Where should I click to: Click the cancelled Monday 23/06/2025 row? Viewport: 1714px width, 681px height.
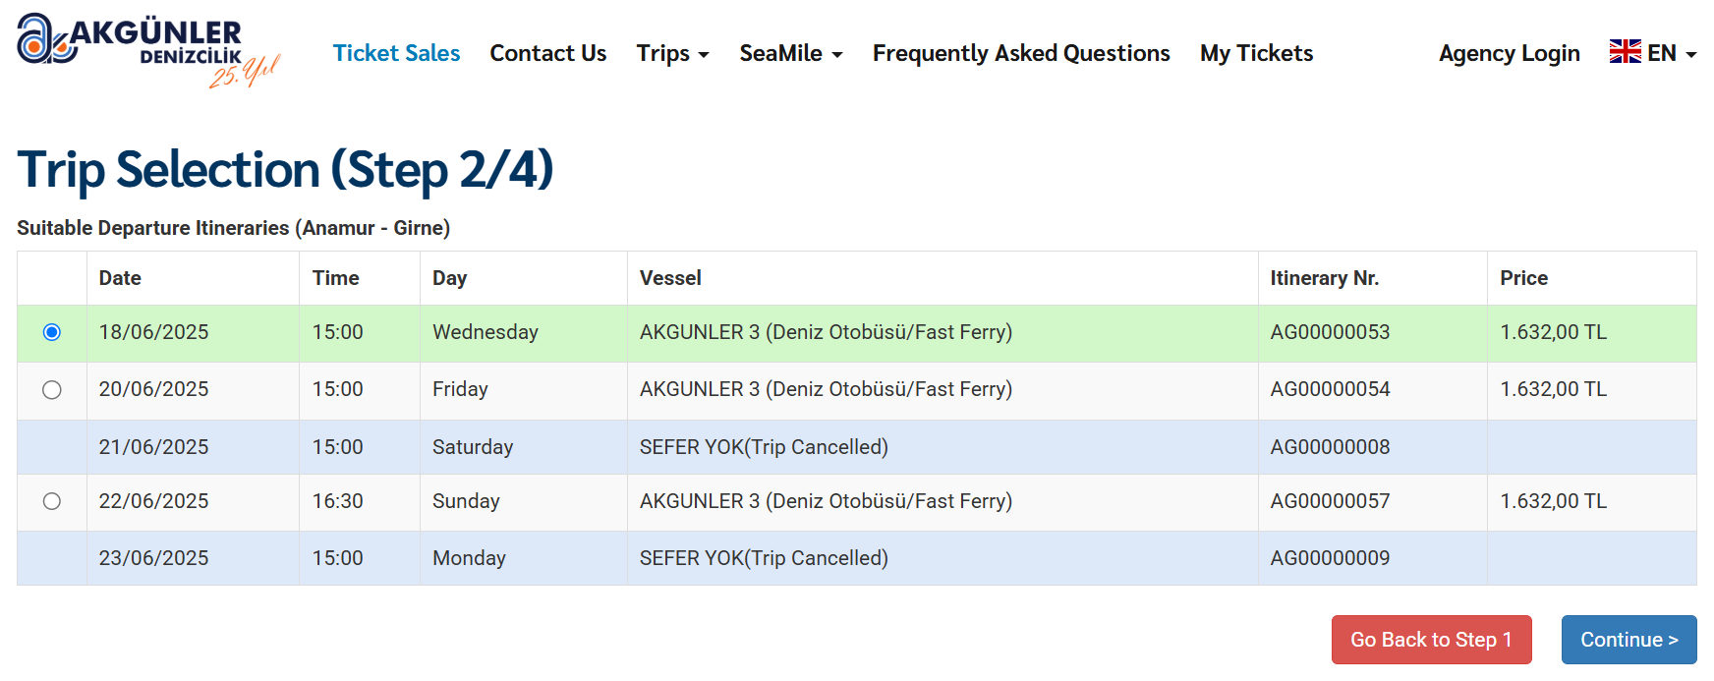[x=763, y=558]
